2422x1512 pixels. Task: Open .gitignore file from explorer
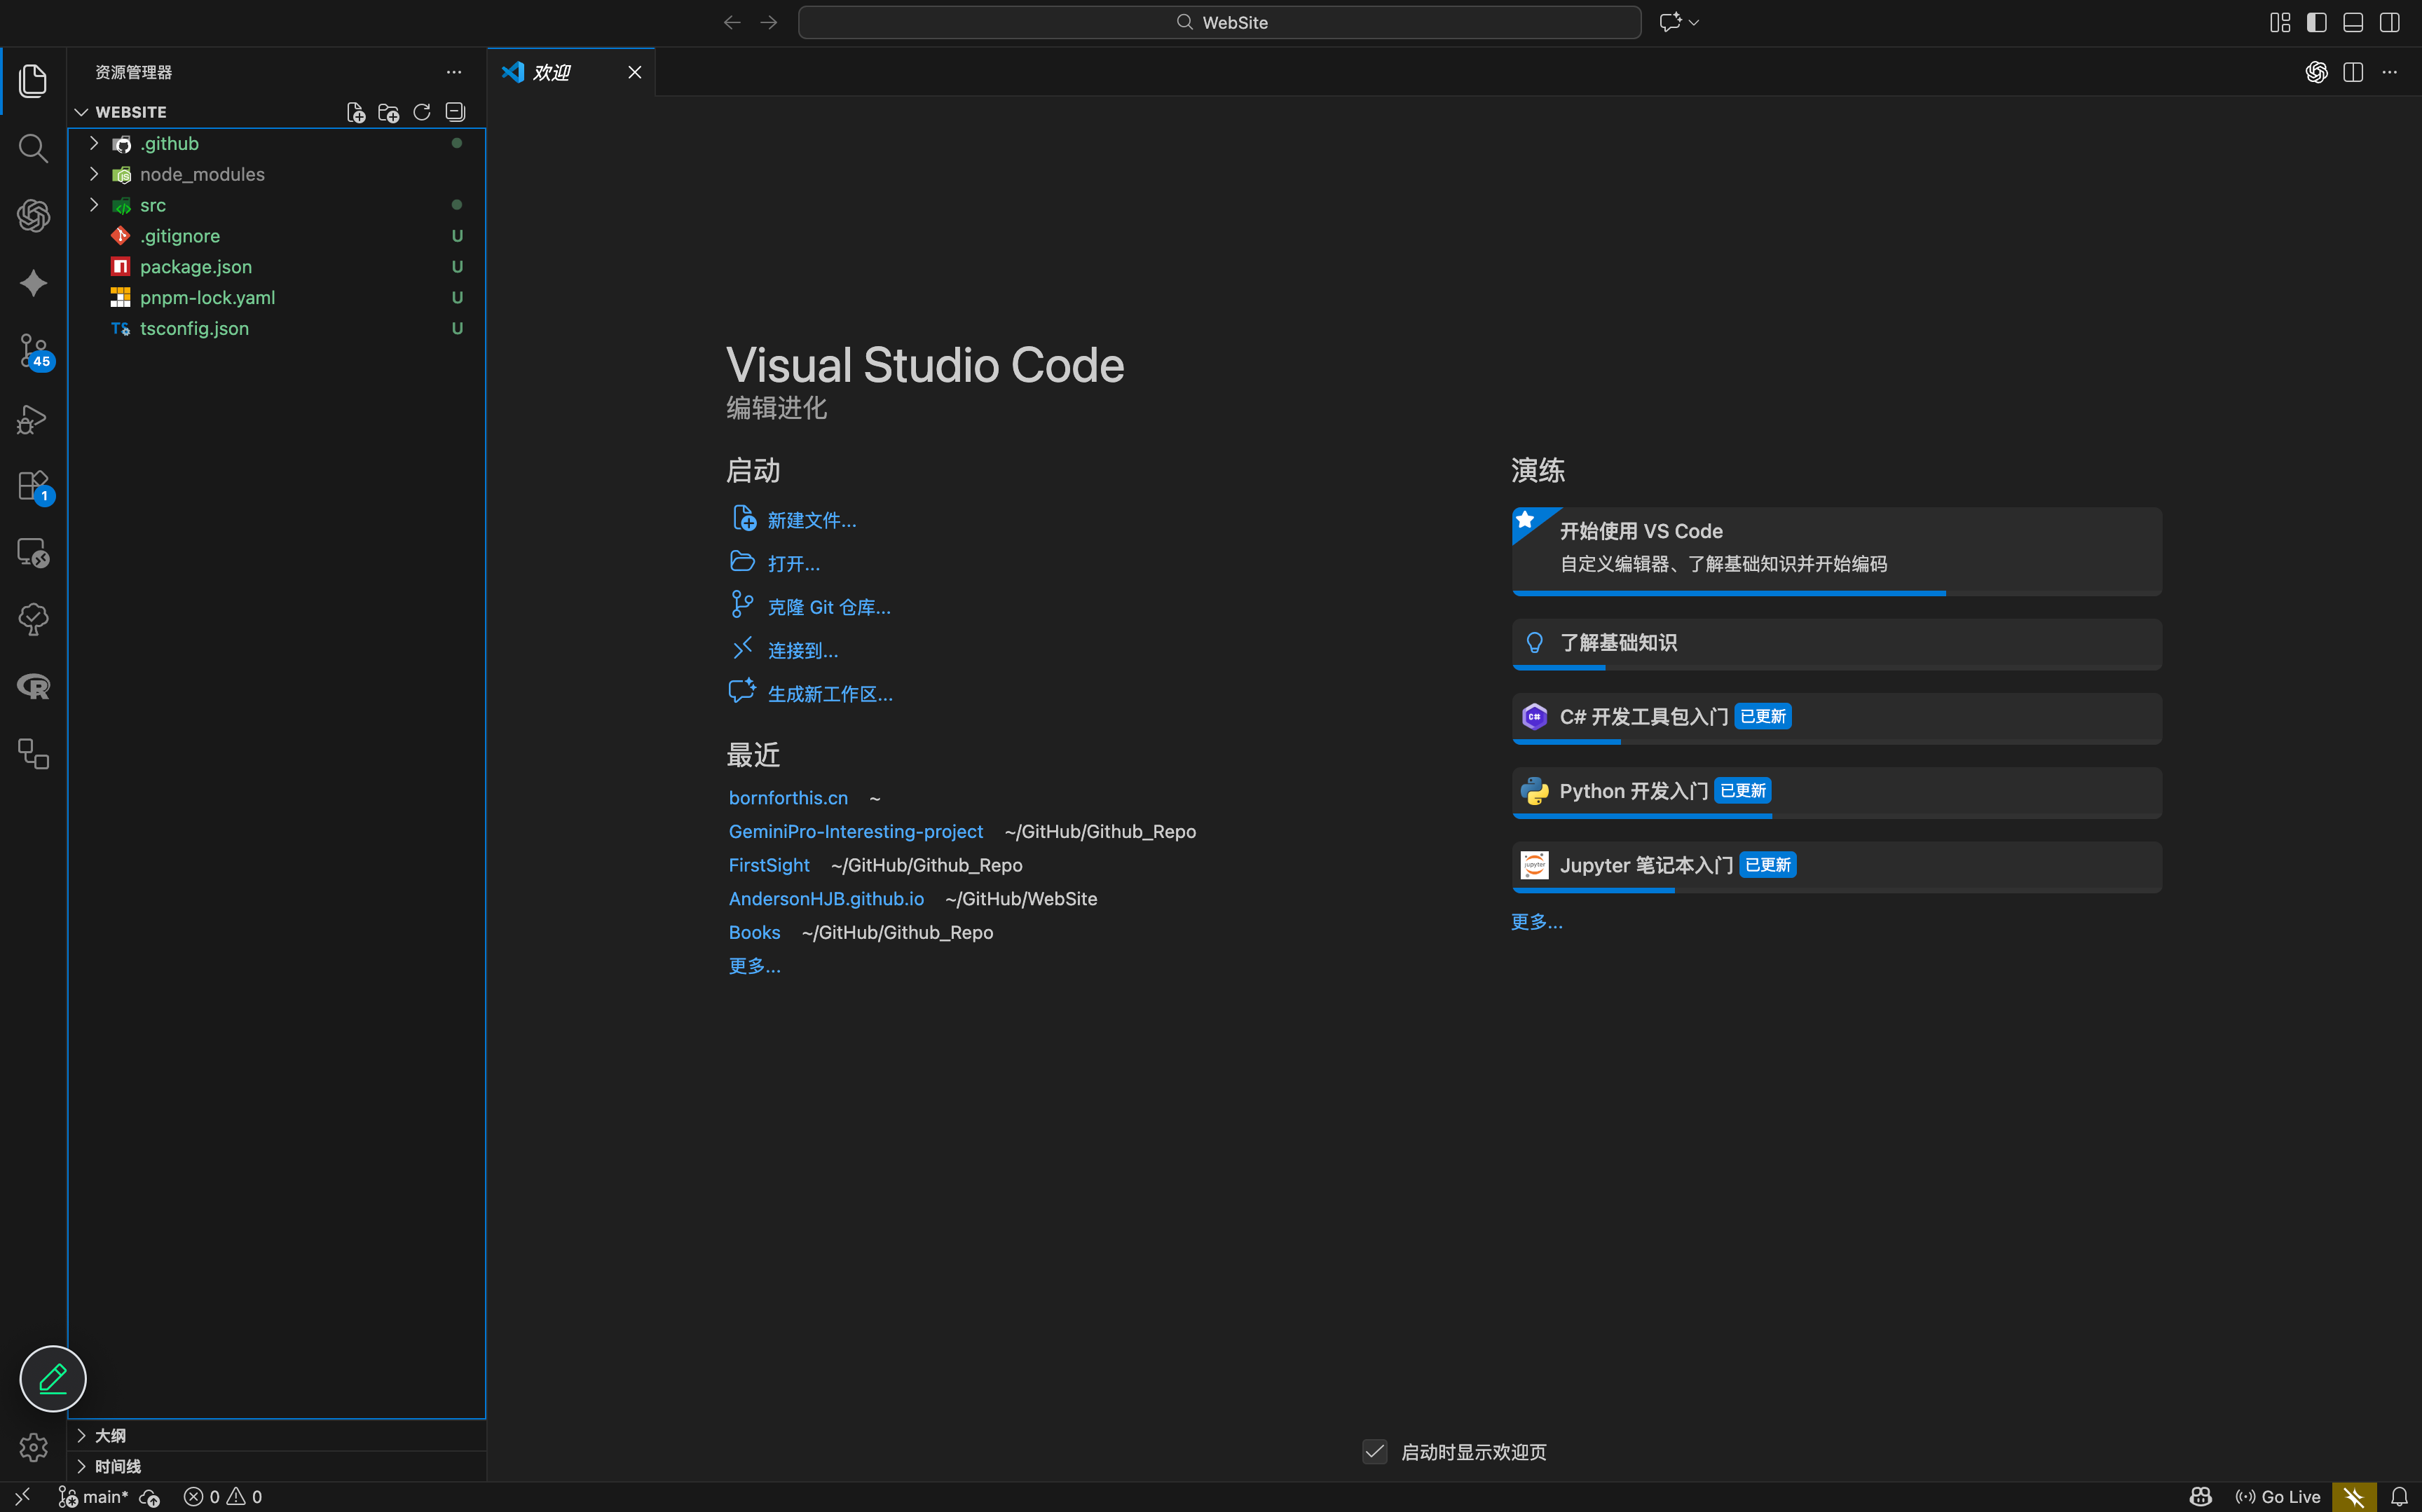tap(277, 236)
